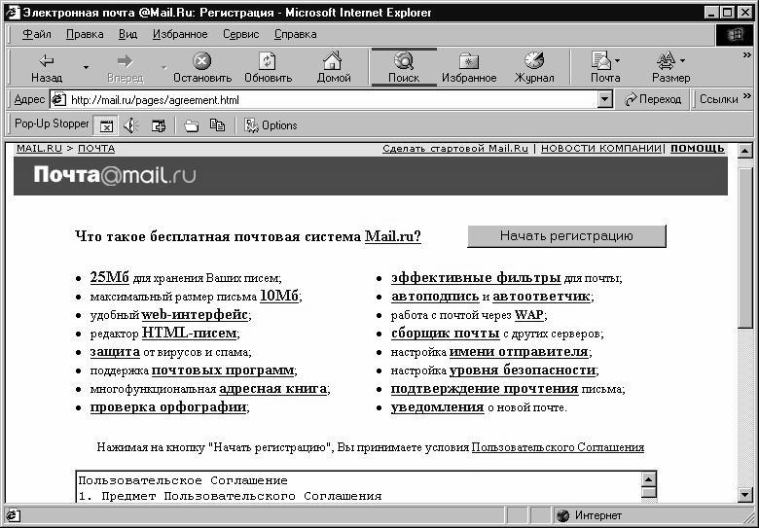Open the сборщик почты link
The height and width of the screenshot is (528, 759).
(446, 334)
